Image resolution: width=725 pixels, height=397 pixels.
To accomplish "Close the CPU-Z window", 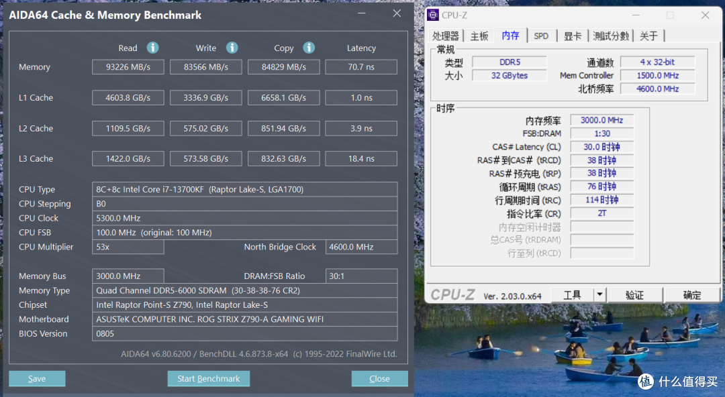I will [705, 15].
